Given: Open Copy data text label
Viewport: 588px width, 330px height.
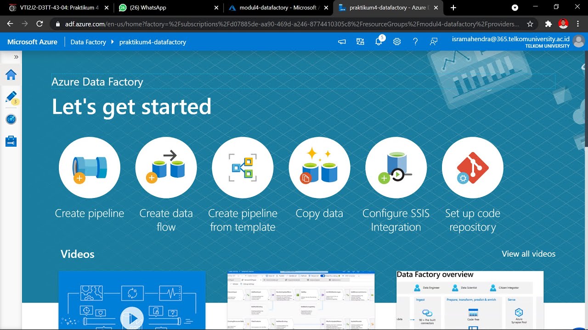Looking at the screenshot, I should (319, 214).
